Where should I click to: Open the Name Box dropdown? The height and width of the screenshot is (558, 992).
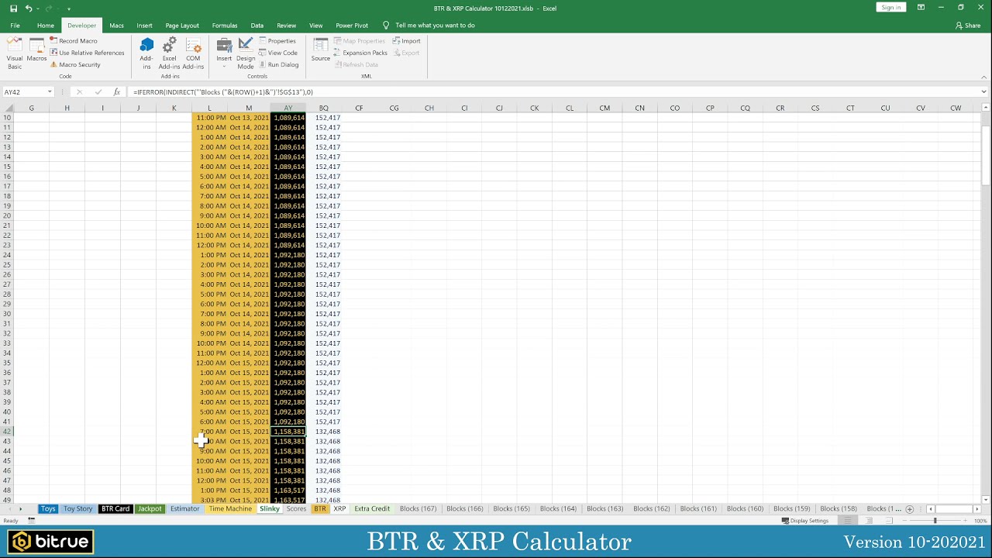click(50, 92)
